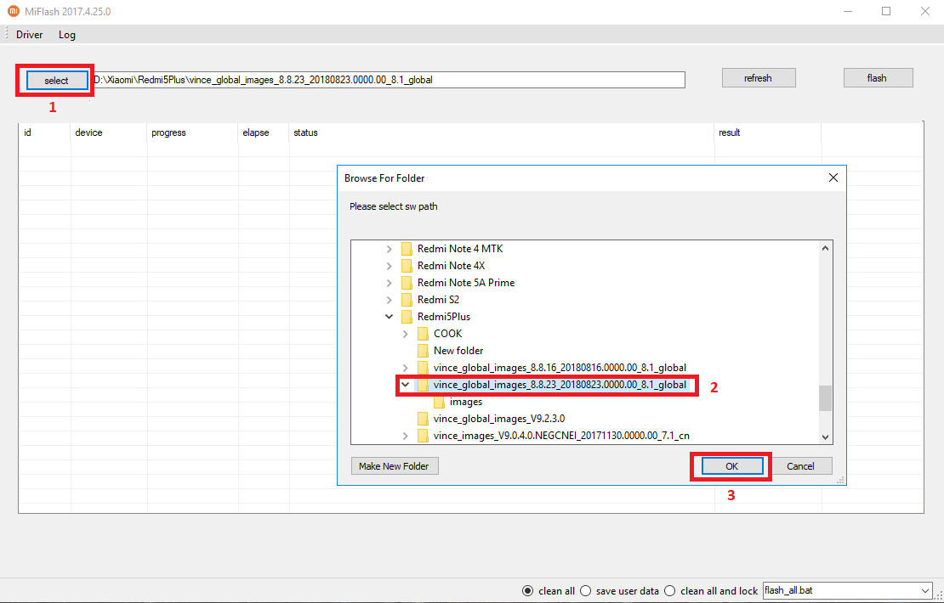Expand vince_images_V9.0.4.0 NEGCNEI folder
The width and height of the screenshot is (944, 603).
tap(406, 436)
